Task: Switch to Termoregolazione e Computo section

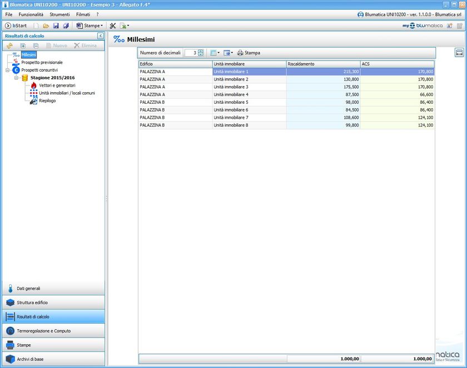Action: pyautogui.click(x=52, y=331)
